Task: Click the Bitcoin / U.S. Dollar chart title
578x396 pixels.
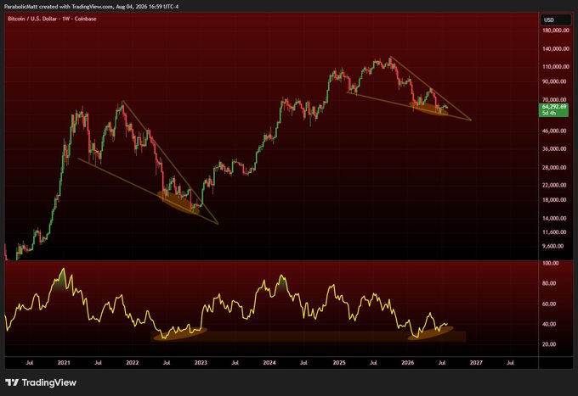Action: click(52, 19)
